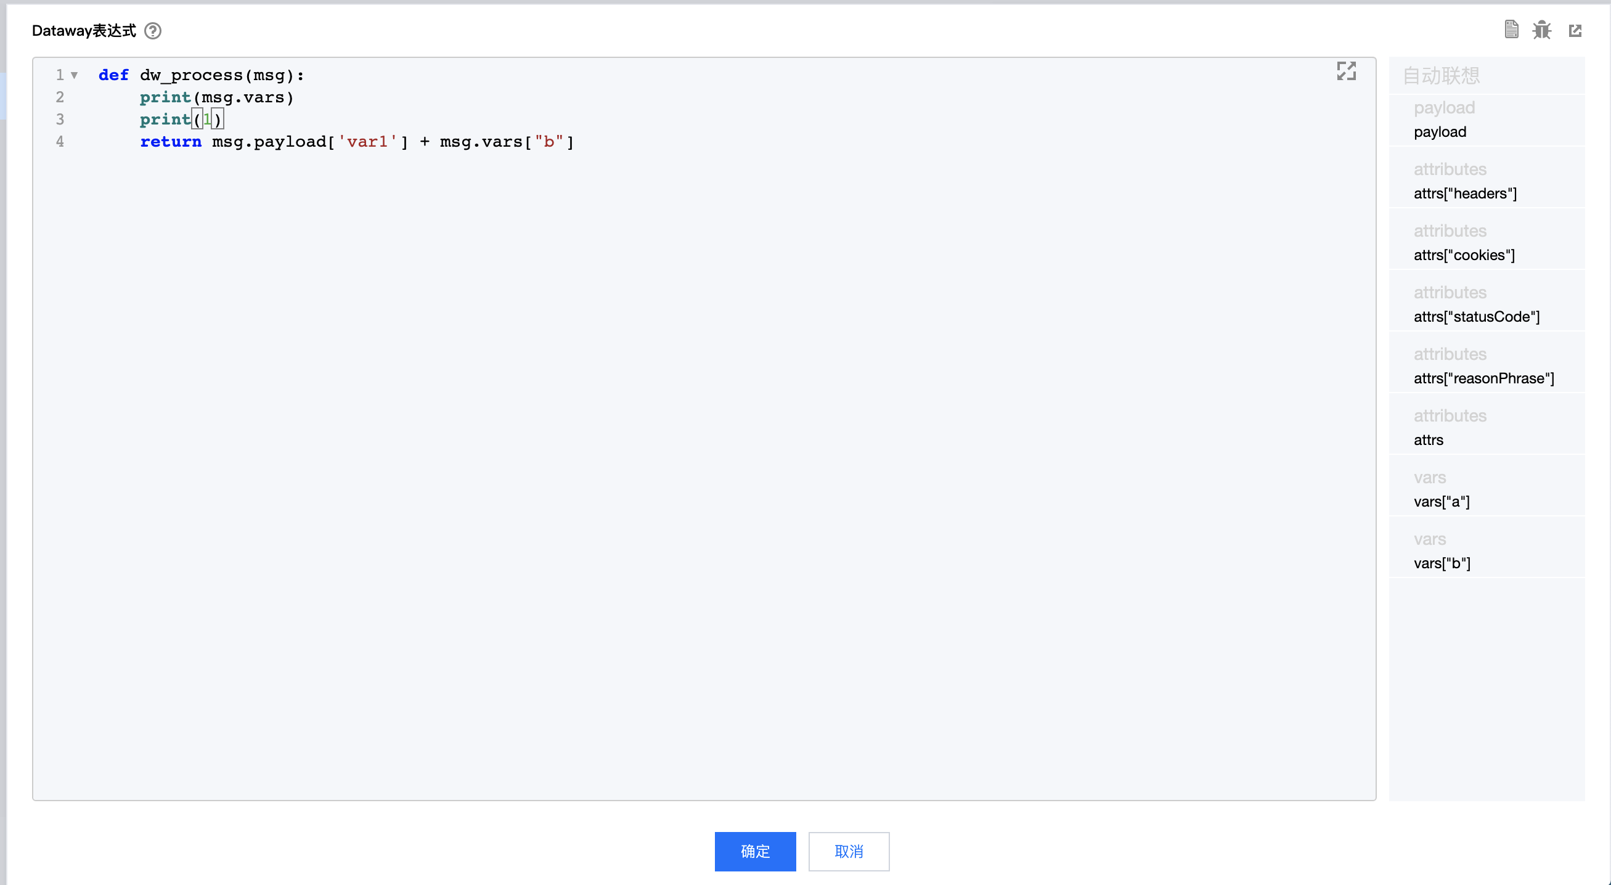Click the debug bug icon

(1541, 30)
